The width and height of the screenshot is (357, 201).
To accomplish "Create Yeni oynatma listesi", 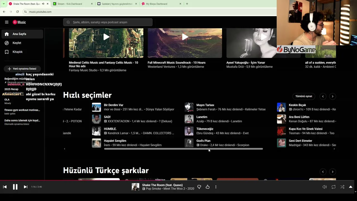I will pos(22,69).
